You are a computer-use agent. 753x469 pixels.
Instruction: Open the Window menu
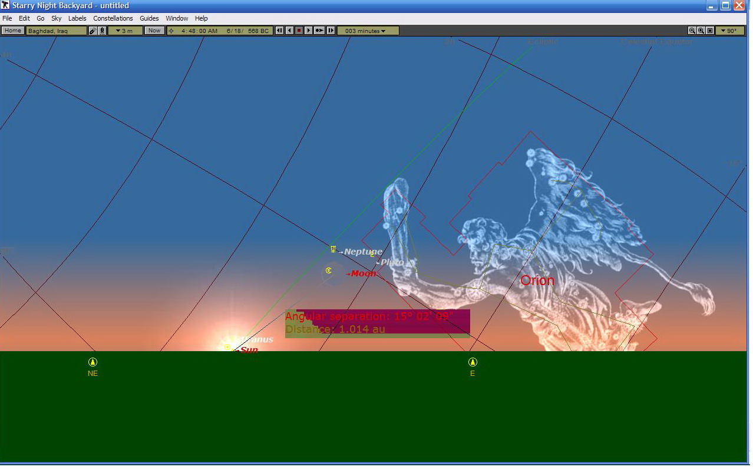pos(177,18)
